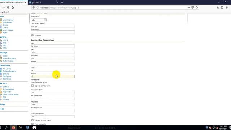Open BlobStores link
Image resolution: width=231 pixels, height=130 pixels.
(7, 79)
